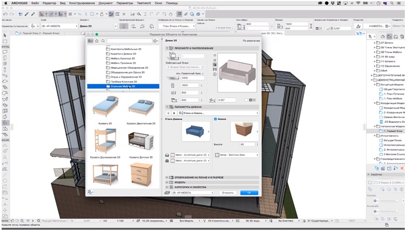Expand the КАТЕГОРИИ И СВОЙСТВА section
407x230 pixels.
click(167, 187)
